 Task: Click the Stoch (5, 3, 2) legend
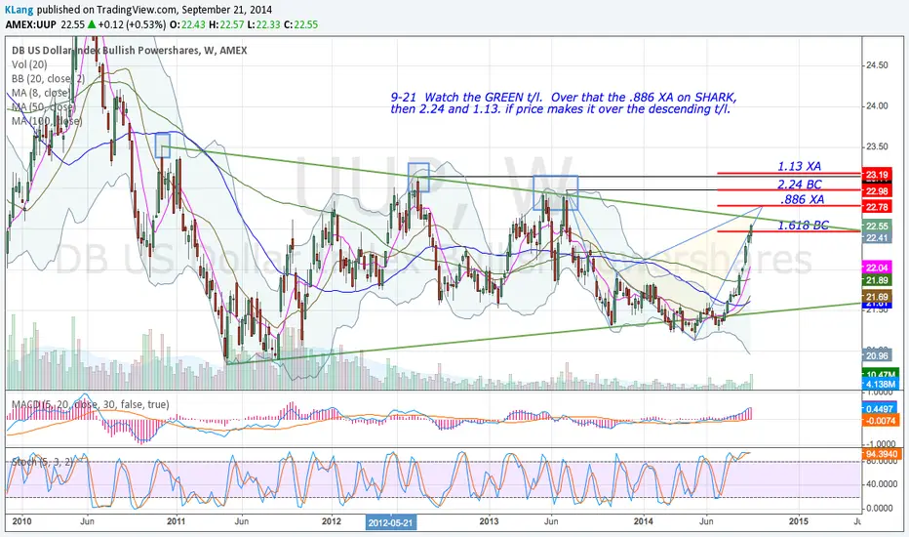(x=42, y=462)
